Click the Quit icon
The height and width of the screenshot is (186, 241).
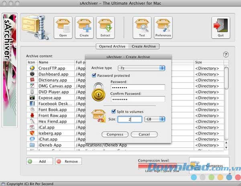(x=221, y=27)
